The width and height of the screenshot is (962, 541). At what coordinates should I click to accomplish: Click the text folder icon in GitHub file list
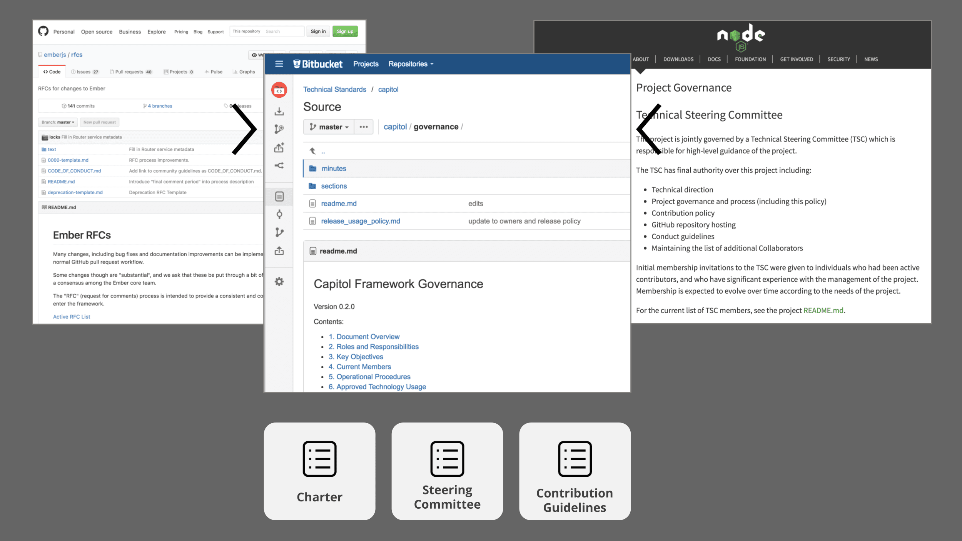click(44, 149)
